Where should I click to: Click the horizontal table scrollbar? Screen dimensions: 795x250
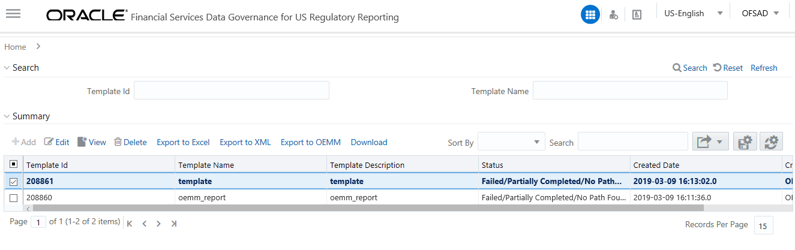pyautogui.click(x=360, y=208)
